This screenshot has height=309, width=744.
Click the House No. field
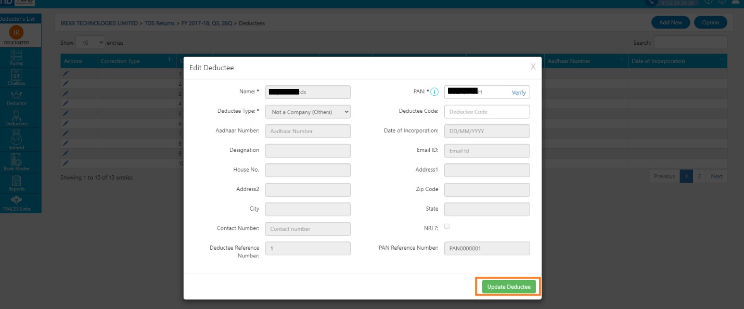[x=308, y=170]
